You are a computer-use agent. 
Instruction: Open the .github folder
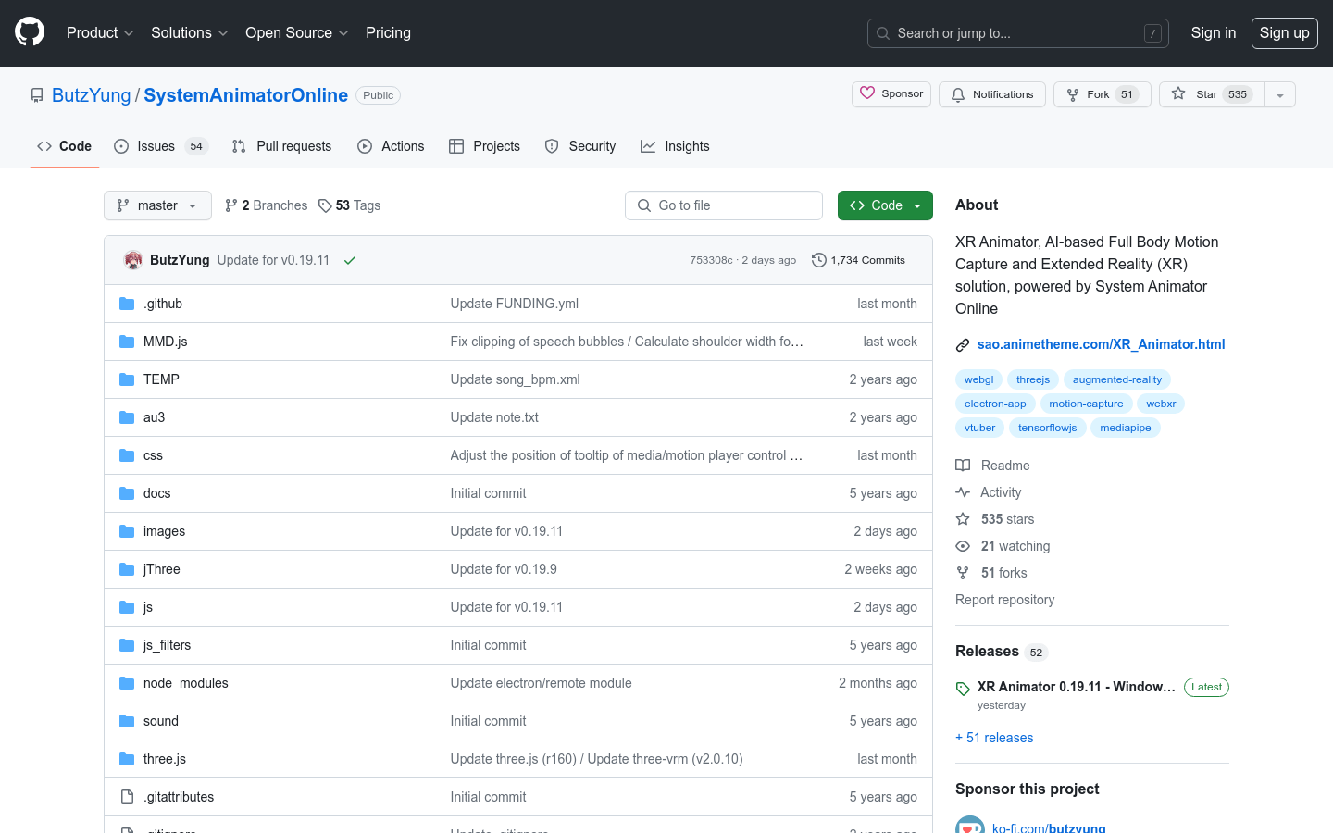pos(163,304)
